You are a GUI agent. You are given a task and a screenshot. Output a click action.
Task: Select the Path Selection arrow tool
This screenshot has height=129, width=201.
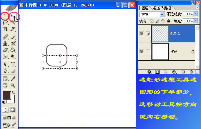coord(5,64)
